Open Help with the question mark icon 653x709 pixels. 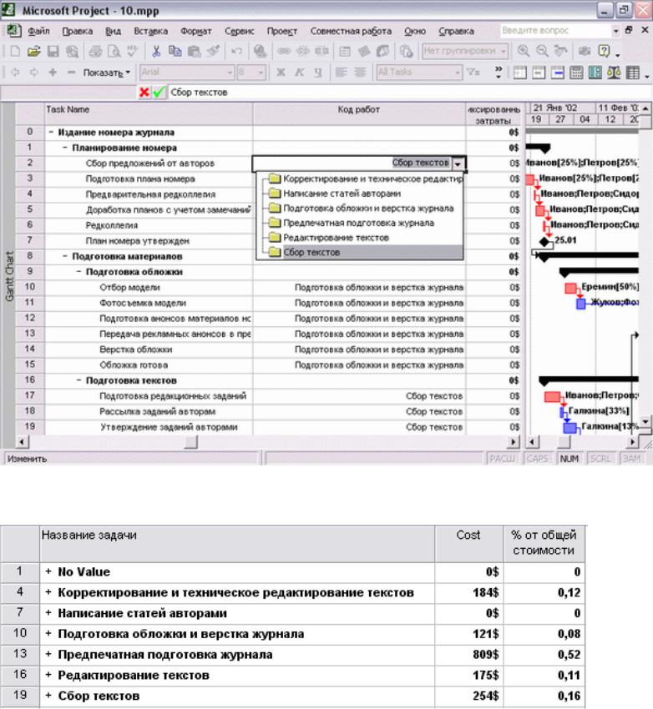coord(604,51)
